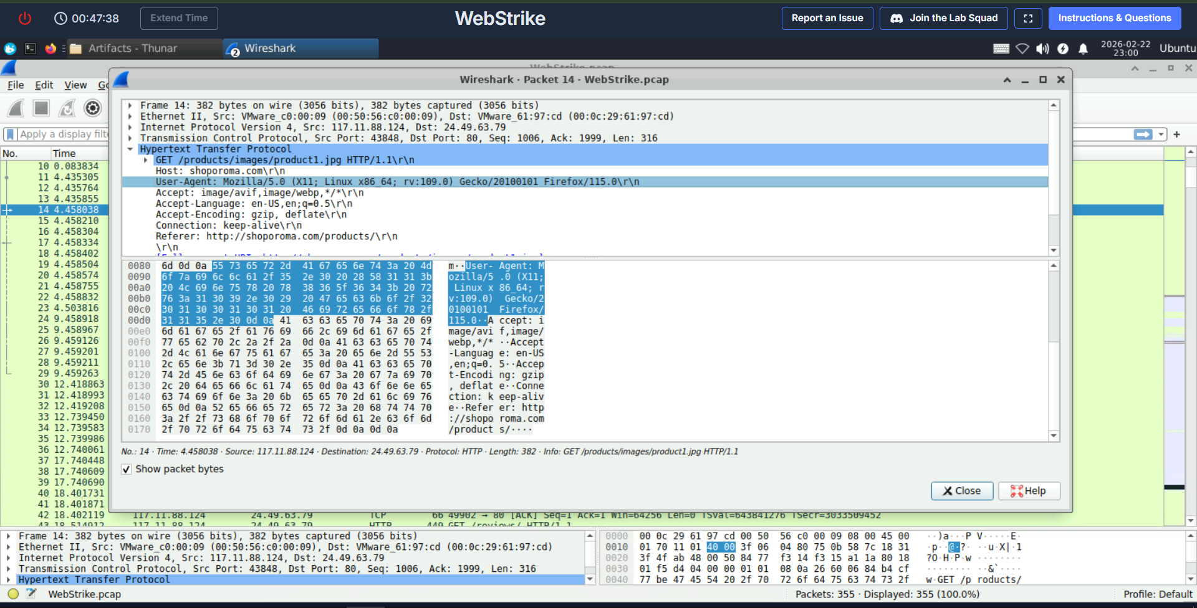Open the notifications bell icon
Screen dimensions: 1197x608
pos(1084,49)
